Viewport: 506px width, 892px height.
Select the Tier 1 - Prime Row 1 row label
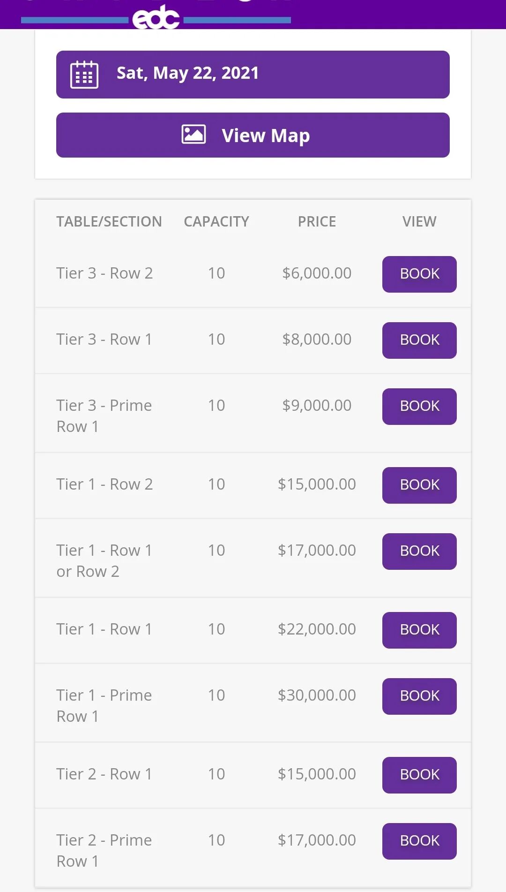pyautogui.click(x=104, y=705)
